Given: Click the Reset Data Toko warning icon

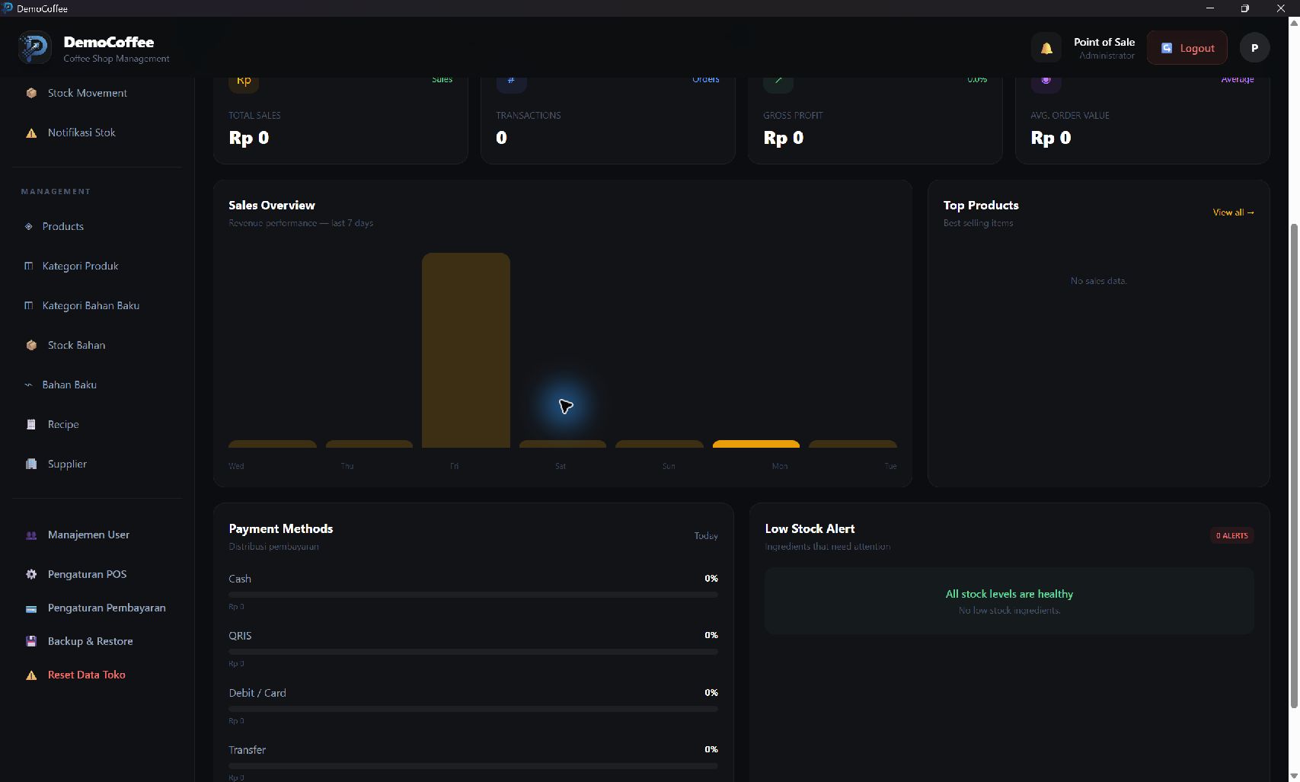Looking at the screenshot, I should coord(31,675).
